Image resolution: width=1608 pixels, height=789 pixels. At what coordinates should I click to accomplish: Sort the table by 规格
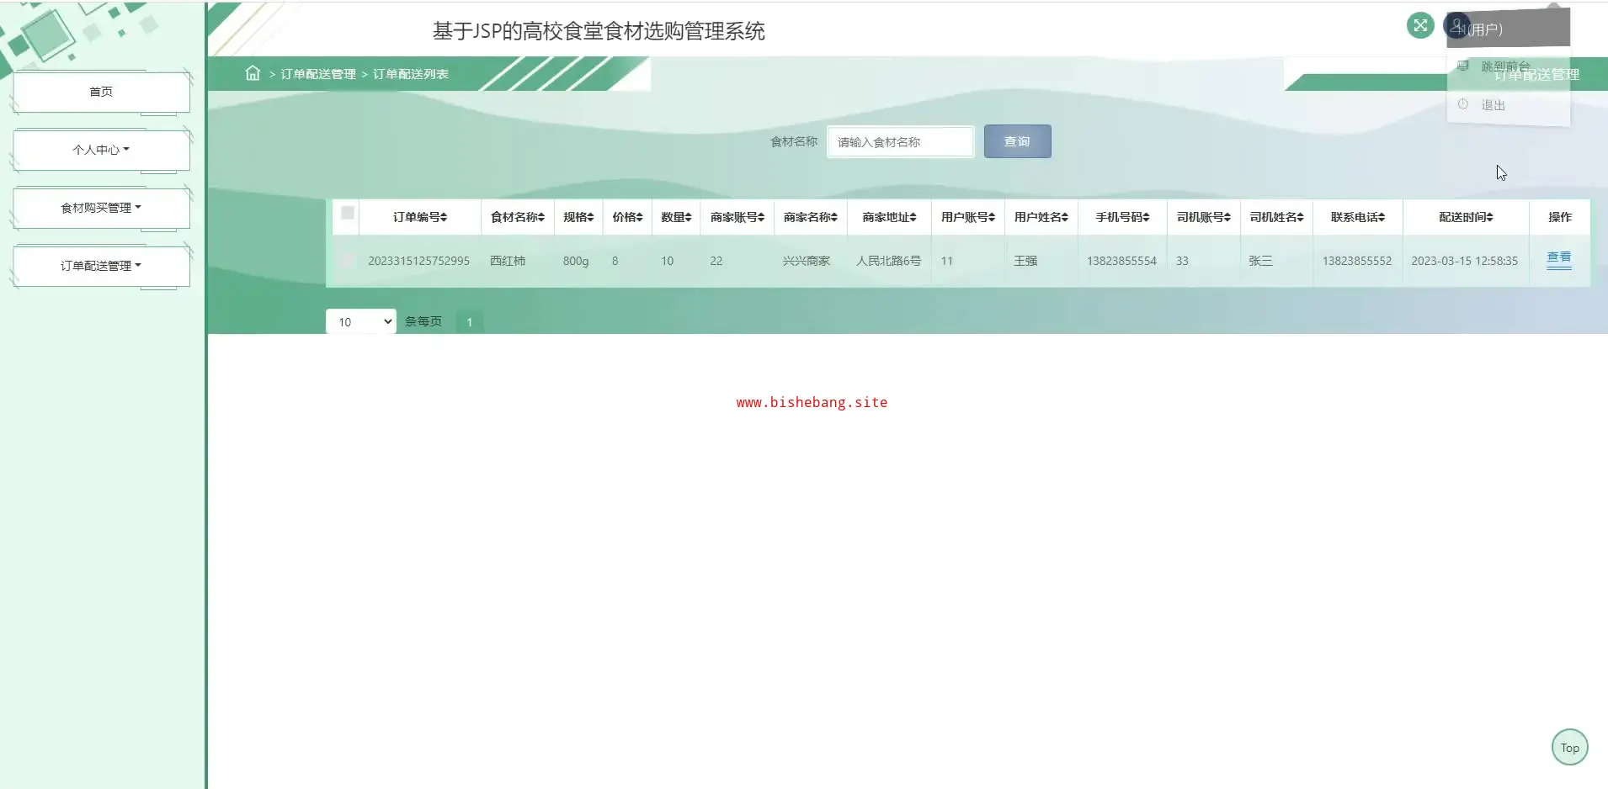point(578,217)
